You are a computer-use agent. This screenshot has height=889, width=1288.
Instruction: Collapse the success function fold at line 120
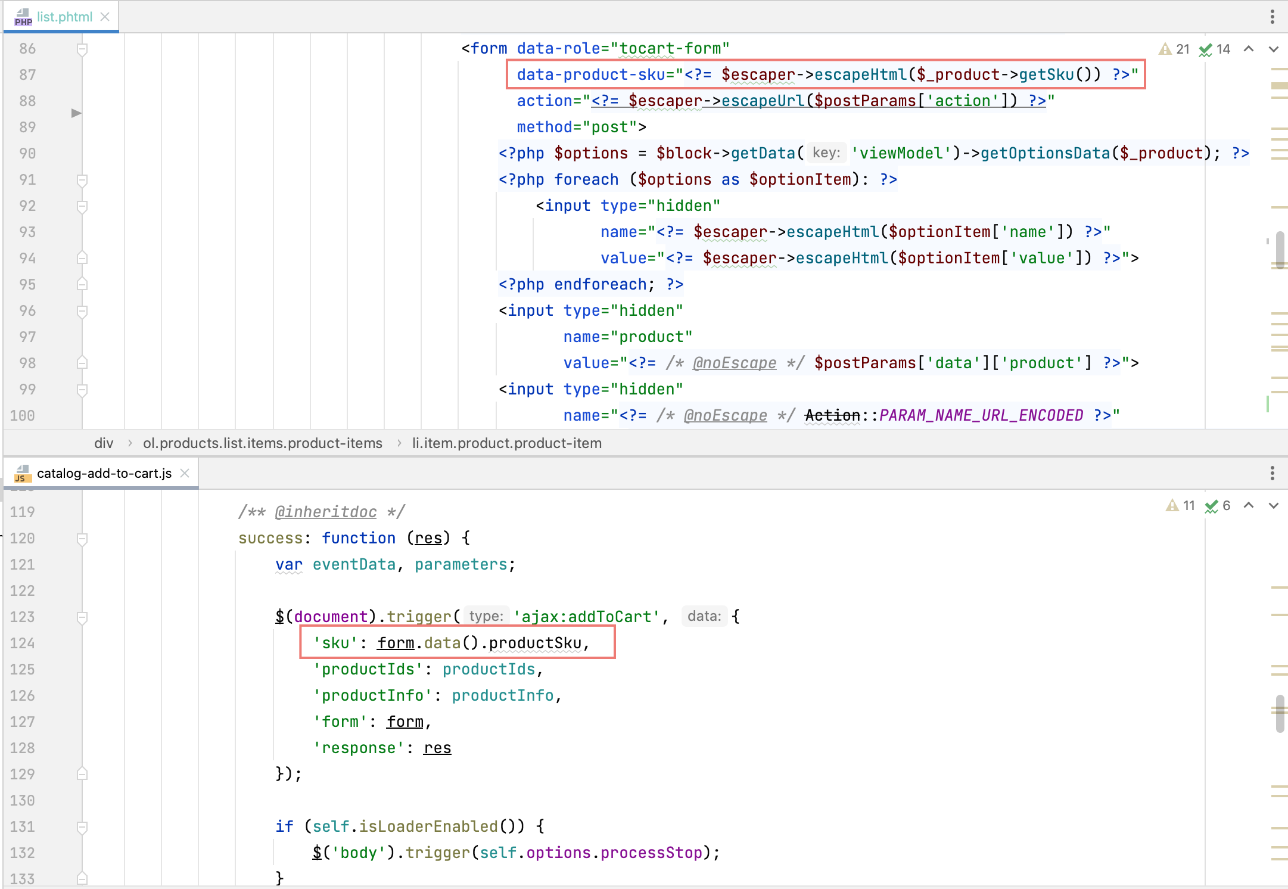tap(82, 539)
